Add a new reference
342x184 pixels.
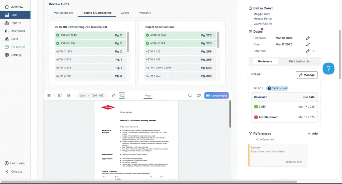(x=312, y=134)
